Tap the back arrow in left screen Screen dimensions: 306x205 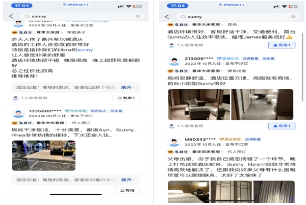11,16
